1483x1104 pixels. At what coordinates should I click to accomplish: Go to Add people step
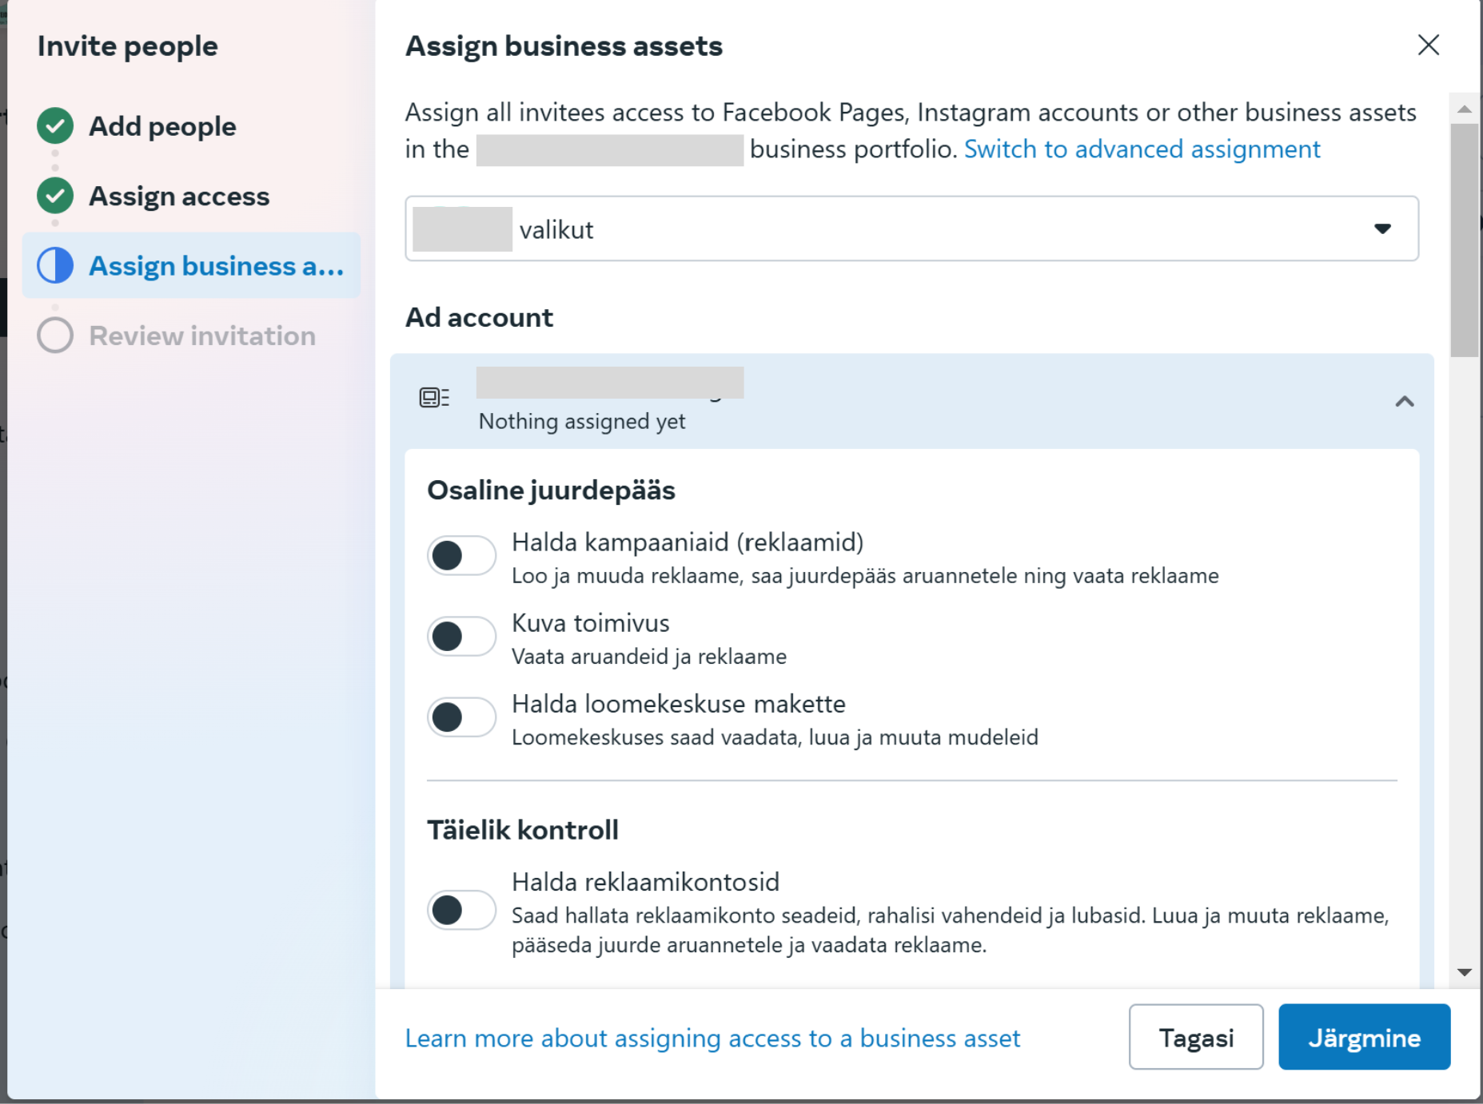click(162, 126)
